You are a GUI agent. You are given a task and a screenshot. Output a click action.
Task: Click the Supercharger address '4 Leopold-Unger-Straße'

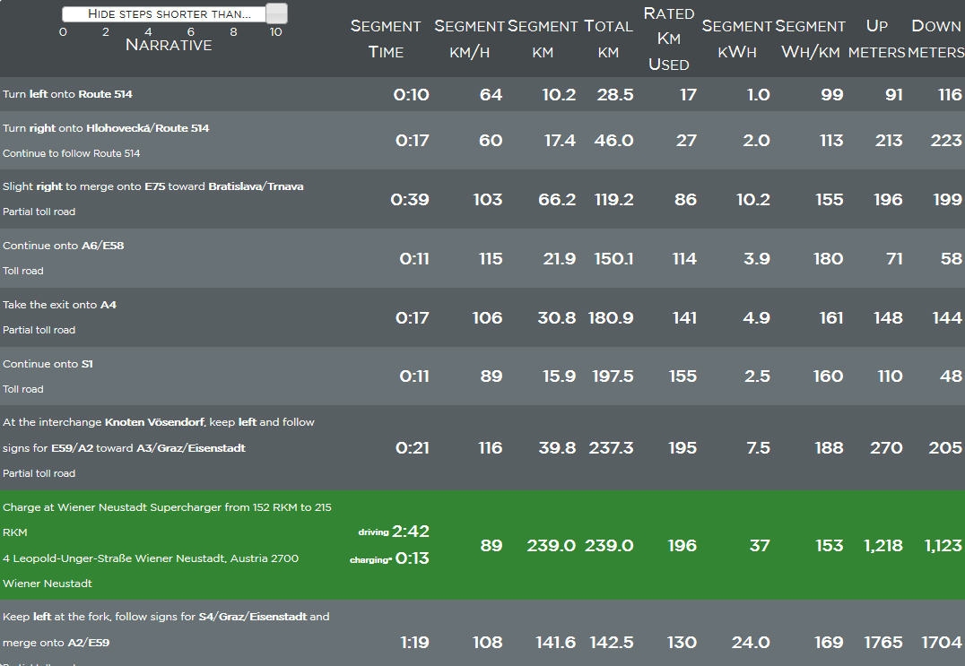pos(150,558)
